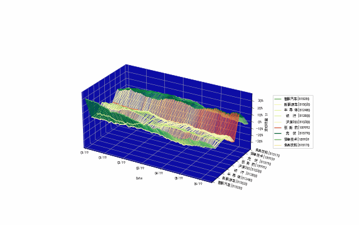Click the -20% vertical axis tick label

click(259, 135)
